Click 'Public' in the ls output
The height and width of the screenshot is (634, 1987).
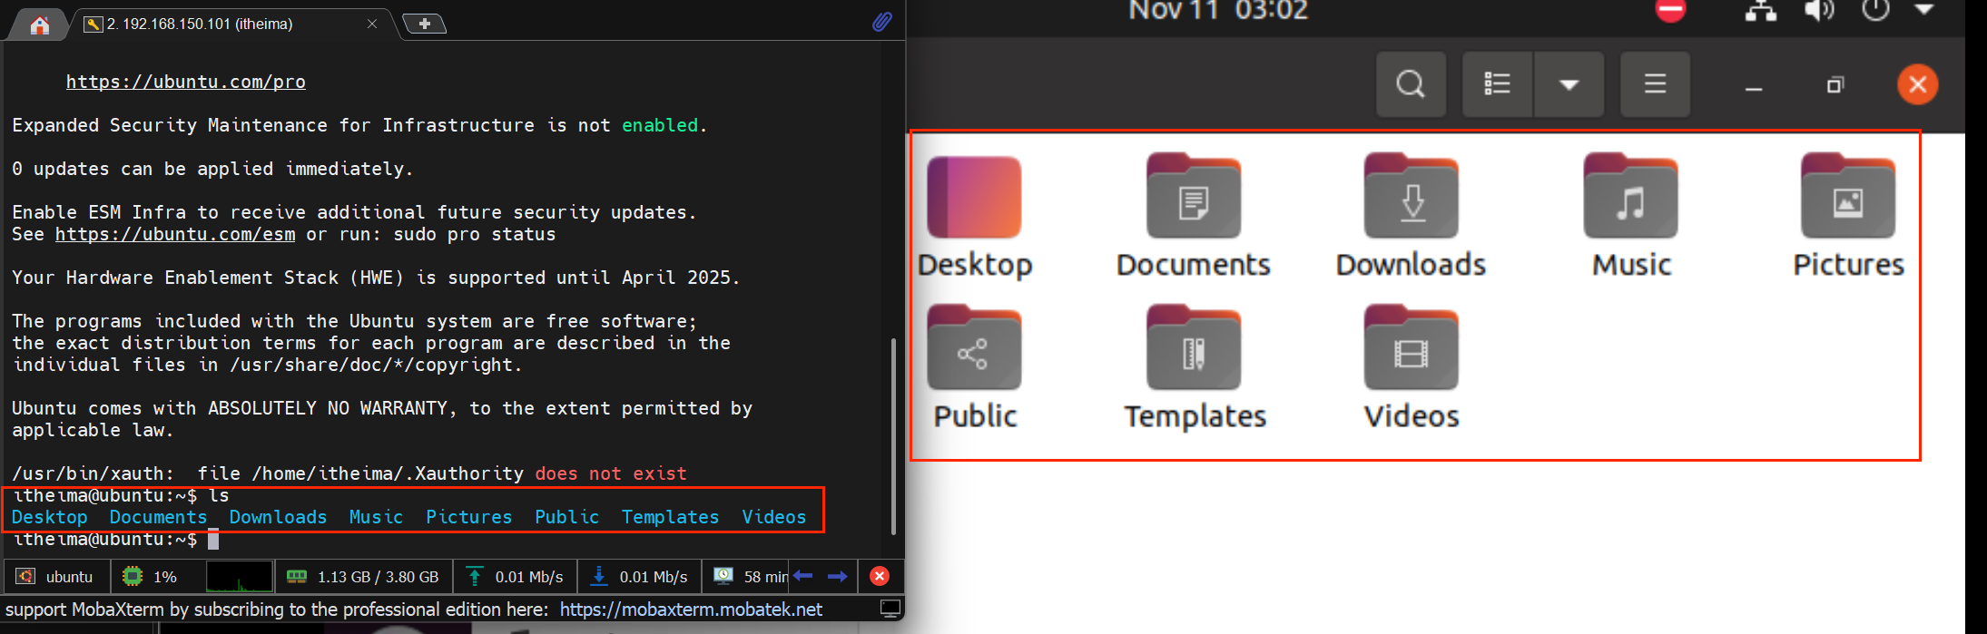tap(566, 517)
